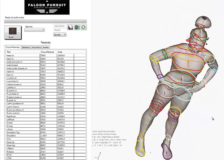
Task: Click the height value field above Weight
Action: point(60,26)
